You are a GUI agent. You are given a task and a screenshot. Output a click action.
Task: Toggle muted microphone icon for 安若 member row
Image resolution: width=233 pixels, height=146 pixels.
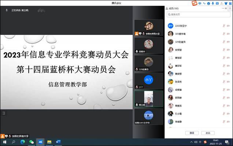click(224, 50)
